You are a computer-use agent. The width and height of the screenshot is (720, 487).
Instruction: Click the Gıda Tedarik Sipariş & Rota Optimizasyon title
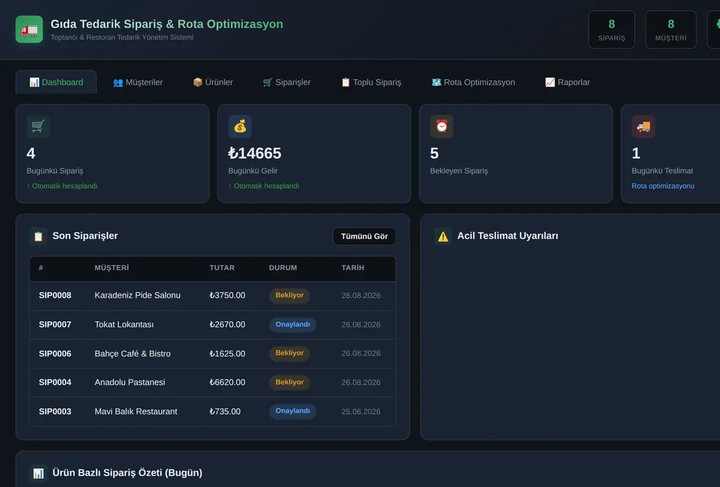(x=167, y=24)
